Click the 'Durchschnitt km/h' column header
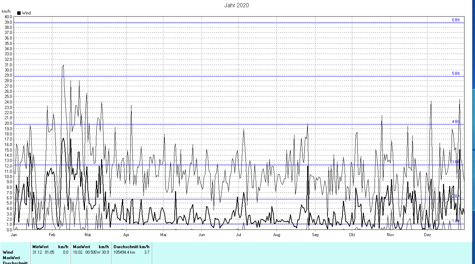 [x=131, y=247]
